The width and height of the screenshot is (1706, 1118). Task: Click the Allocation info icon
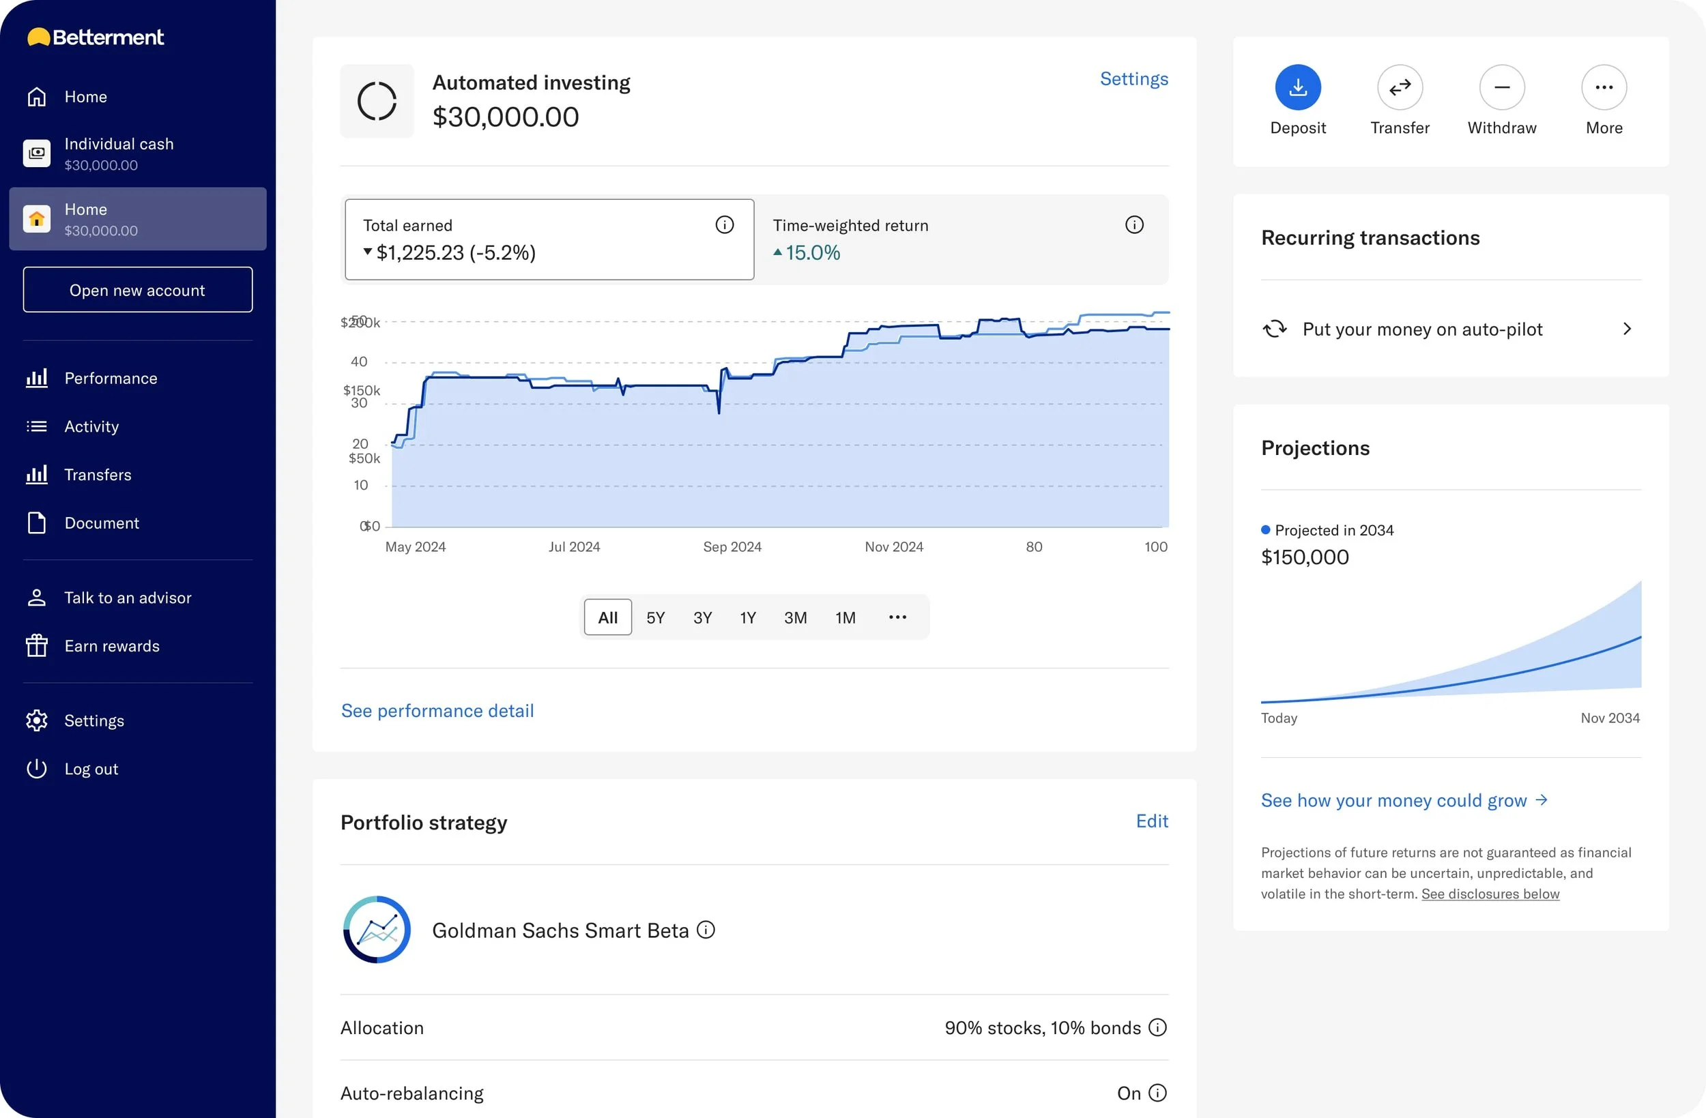1157,1027
